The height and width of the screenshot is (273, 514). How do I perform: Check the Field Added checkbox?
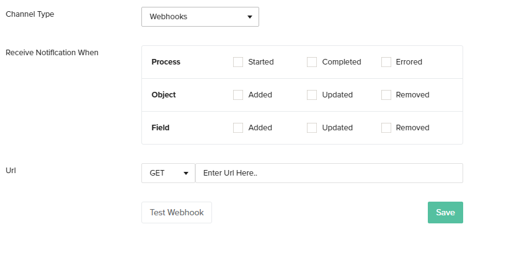click(238, 128)
